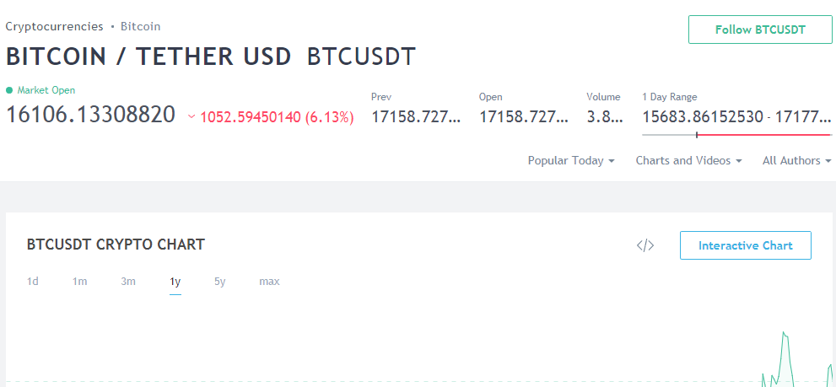Show the max chart timeframe
Image resolution: width=836 pixels, height=387 pixels.
[269, 282]
